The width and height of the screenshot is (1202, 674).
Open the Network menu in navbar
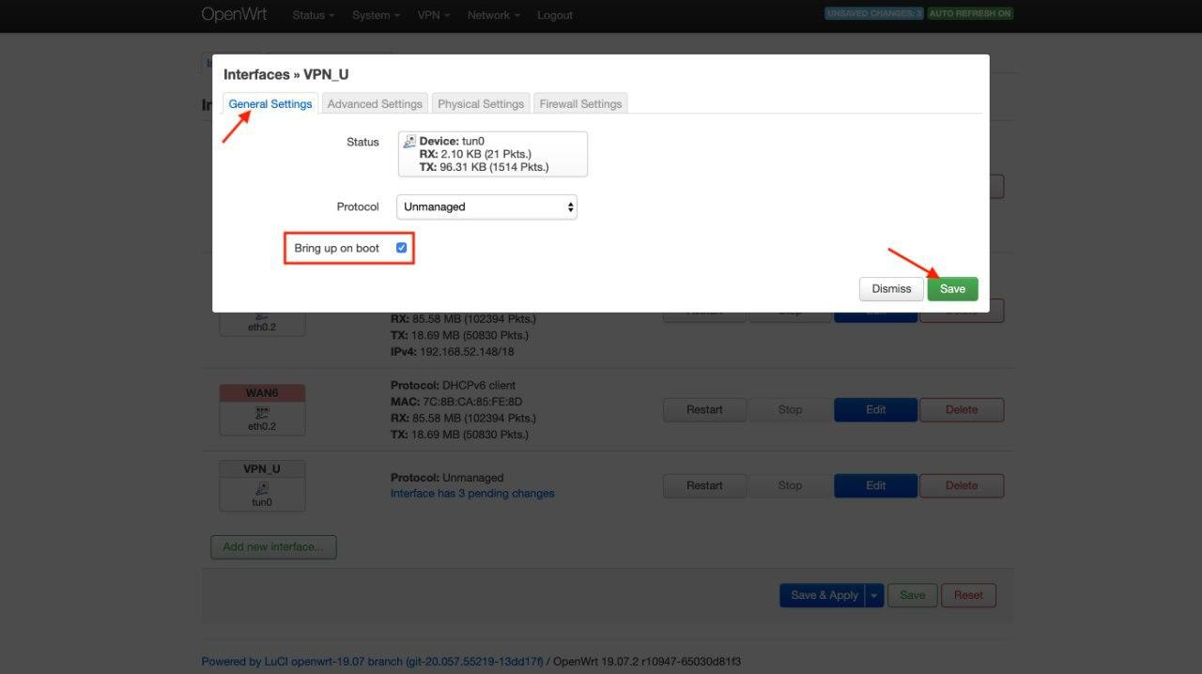click(493, 15)
